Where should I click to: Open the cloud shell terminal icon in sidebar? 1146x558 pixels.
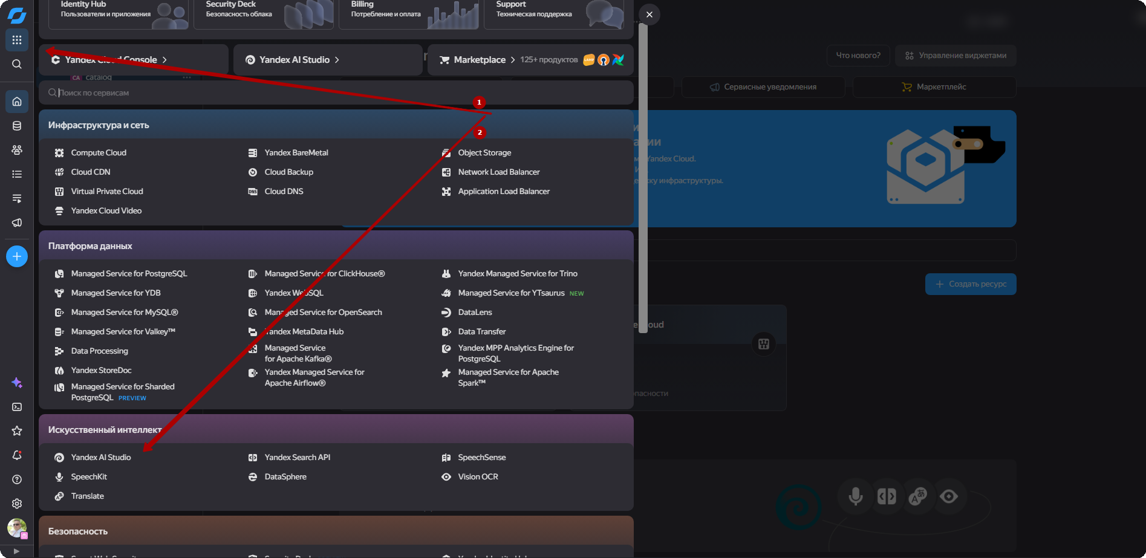[17, 407]
